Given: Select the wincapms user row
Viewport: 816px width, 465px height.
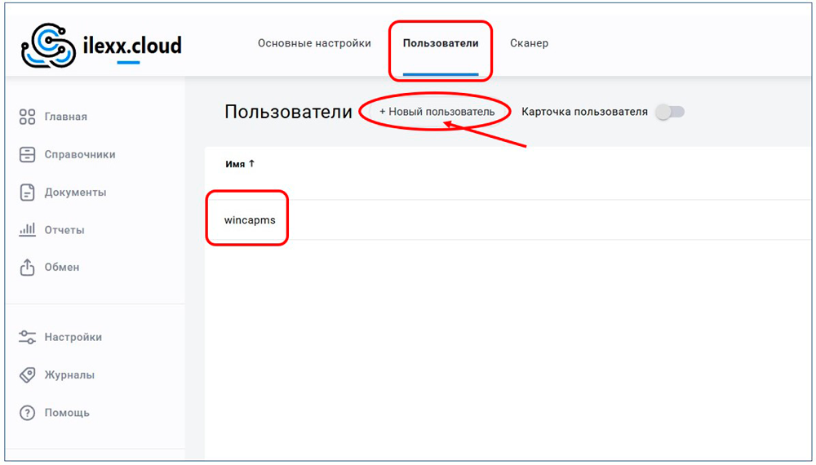Looking at the screenshot, I should click(x=250, y=220).
